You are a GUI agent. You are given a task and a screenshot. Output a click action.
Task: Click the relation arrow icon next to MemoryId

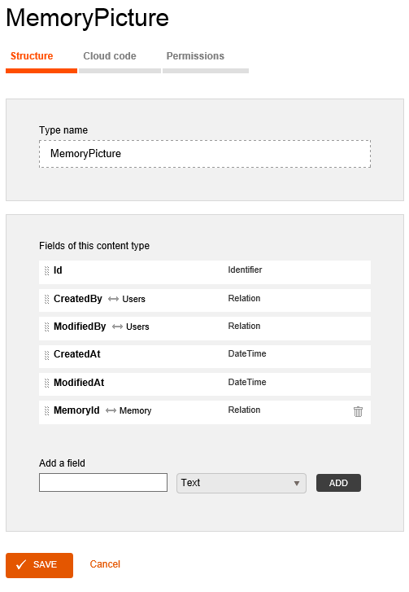(111, 410)
